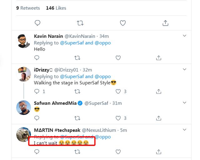
Task: Like Kavin Narain's Hello reply
Action: [118, 58]
